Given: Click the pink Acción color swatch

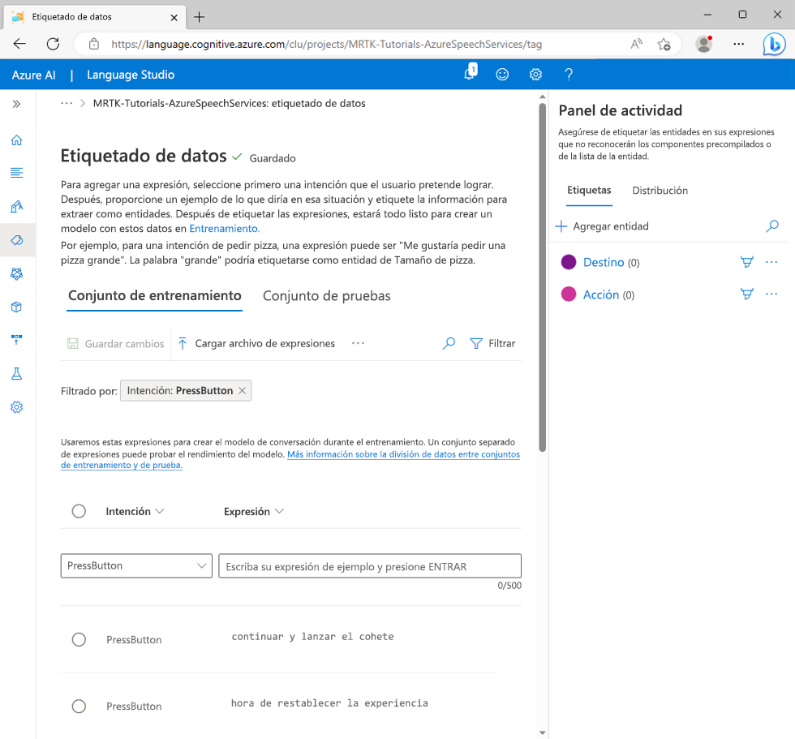Looking at the screenshot, I should [x=569, y=294].
